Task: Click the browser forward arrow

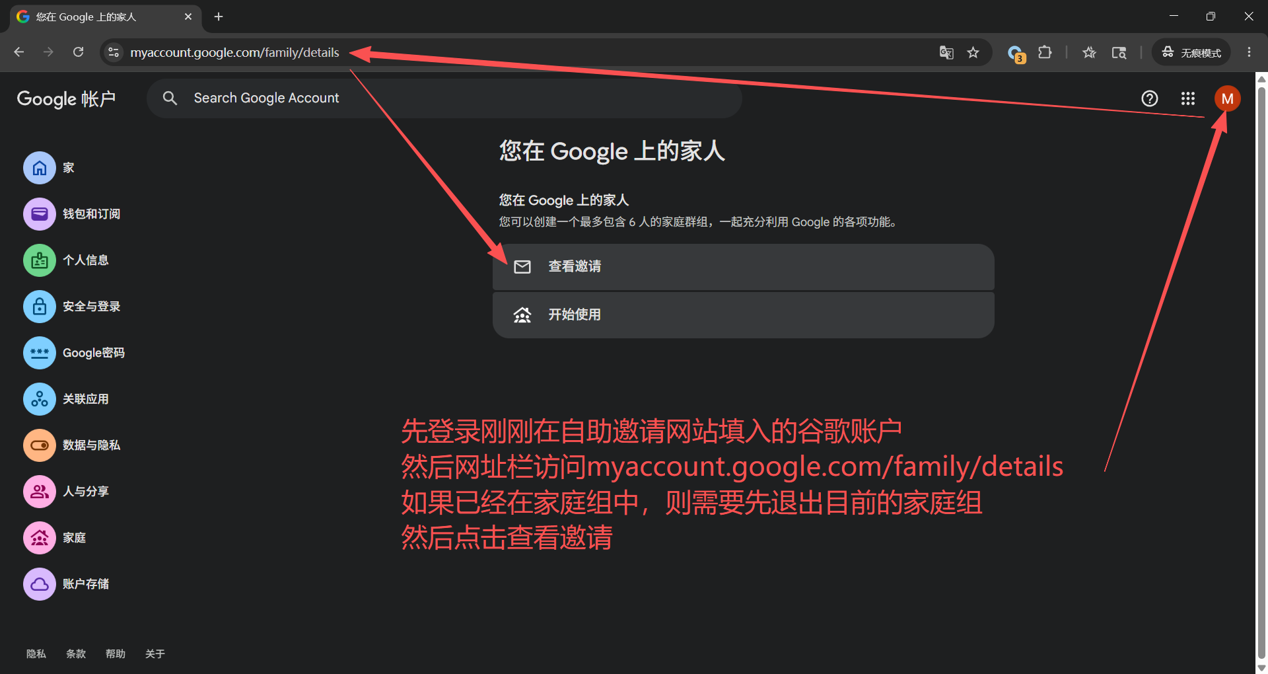Action: click(x=48, y=52)
